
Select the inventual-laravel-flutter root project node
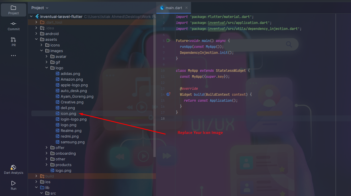(61, 17)
